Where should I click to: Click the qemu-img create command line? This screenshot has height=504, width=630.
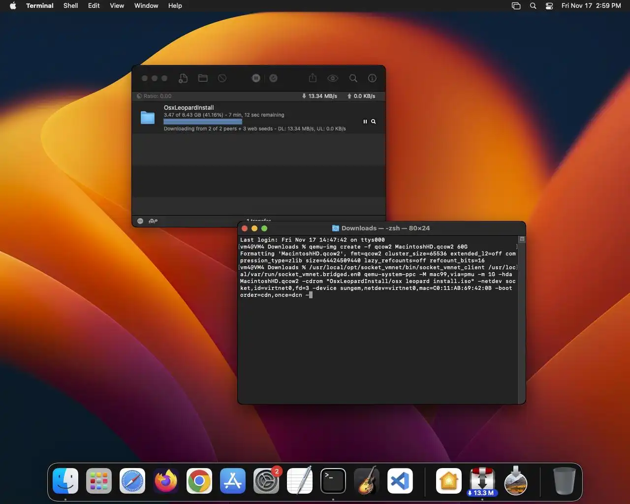tap(354, 247)
